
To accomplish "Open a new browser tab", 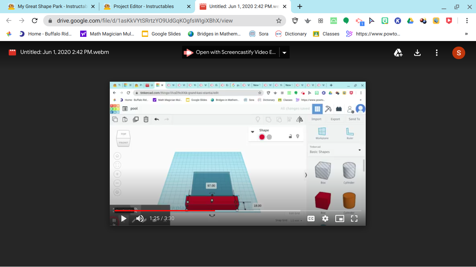I will click(300, 7).
